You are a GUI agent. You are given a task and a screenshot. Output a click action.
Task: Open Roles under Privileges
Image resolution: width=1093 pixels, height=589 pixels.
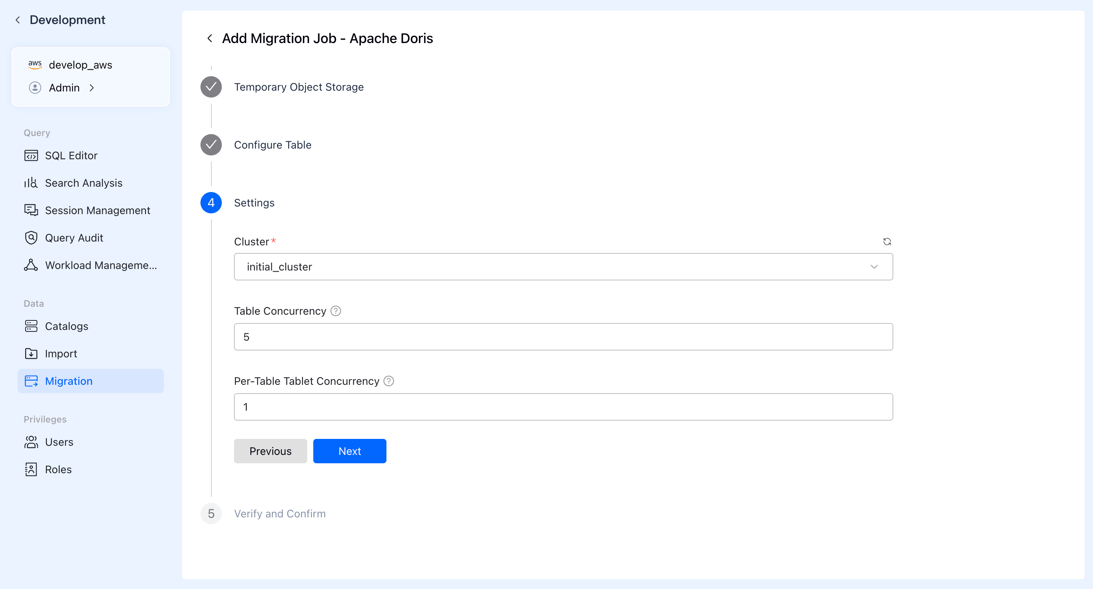(58, 469)
